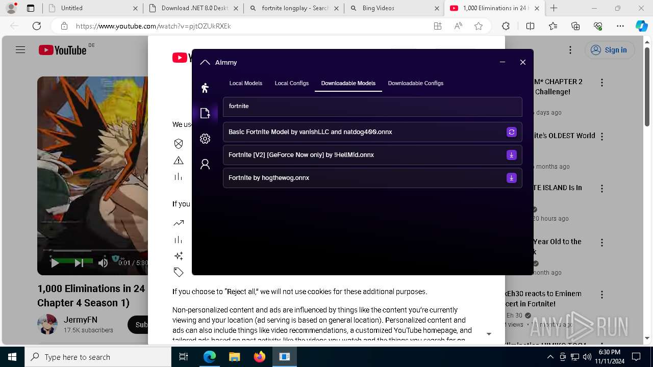
Task: Download the Fortnite by hogthewog model
Action: pos(511,178)
